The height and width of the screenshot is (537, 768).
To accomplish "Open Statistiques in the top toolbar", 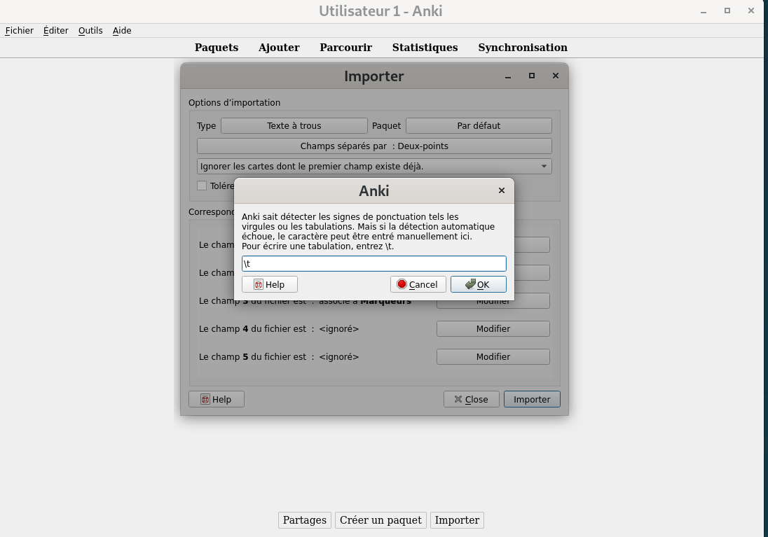I will click(x=425, y=48).
